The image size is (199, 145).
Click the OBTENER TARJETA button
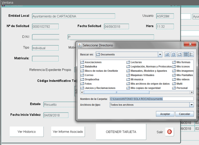coord(121,132)
